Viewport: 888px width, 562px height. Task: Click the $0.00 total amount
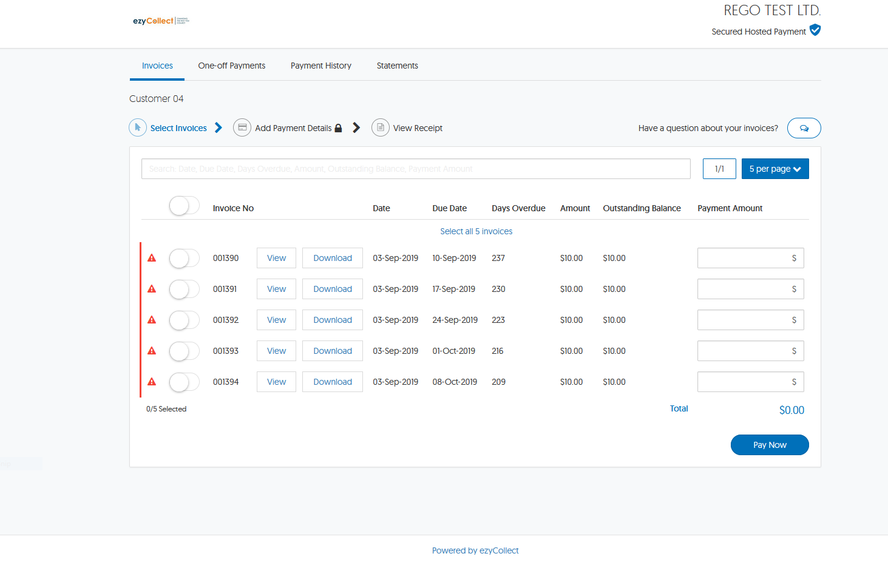coord(791,410)
